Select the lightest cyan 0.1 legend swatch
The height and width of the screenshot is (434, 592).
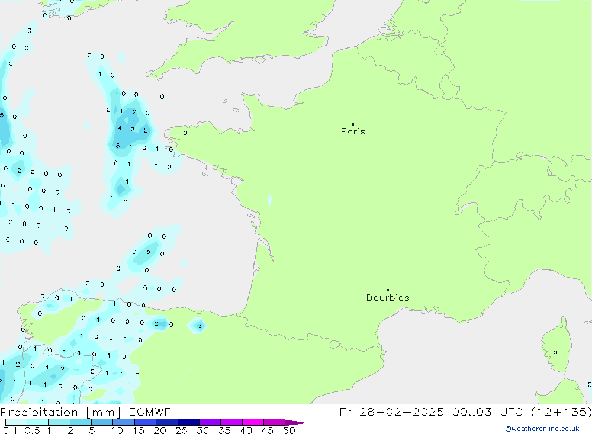pos(16,422)
